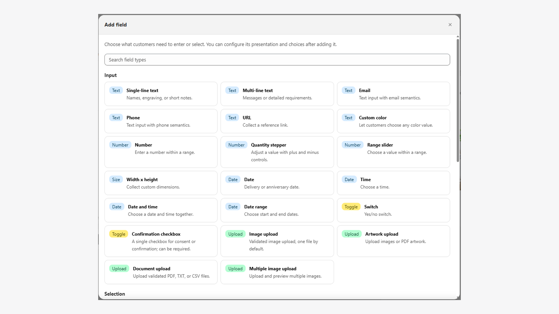Choose the Multi-line text field card
This screenshot has height=314, width=559.
[x=277, y=94]
